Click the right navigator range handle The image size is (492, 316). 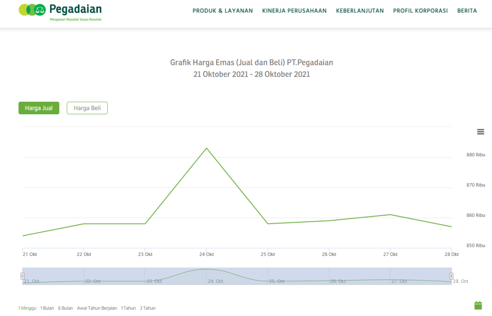451,276
